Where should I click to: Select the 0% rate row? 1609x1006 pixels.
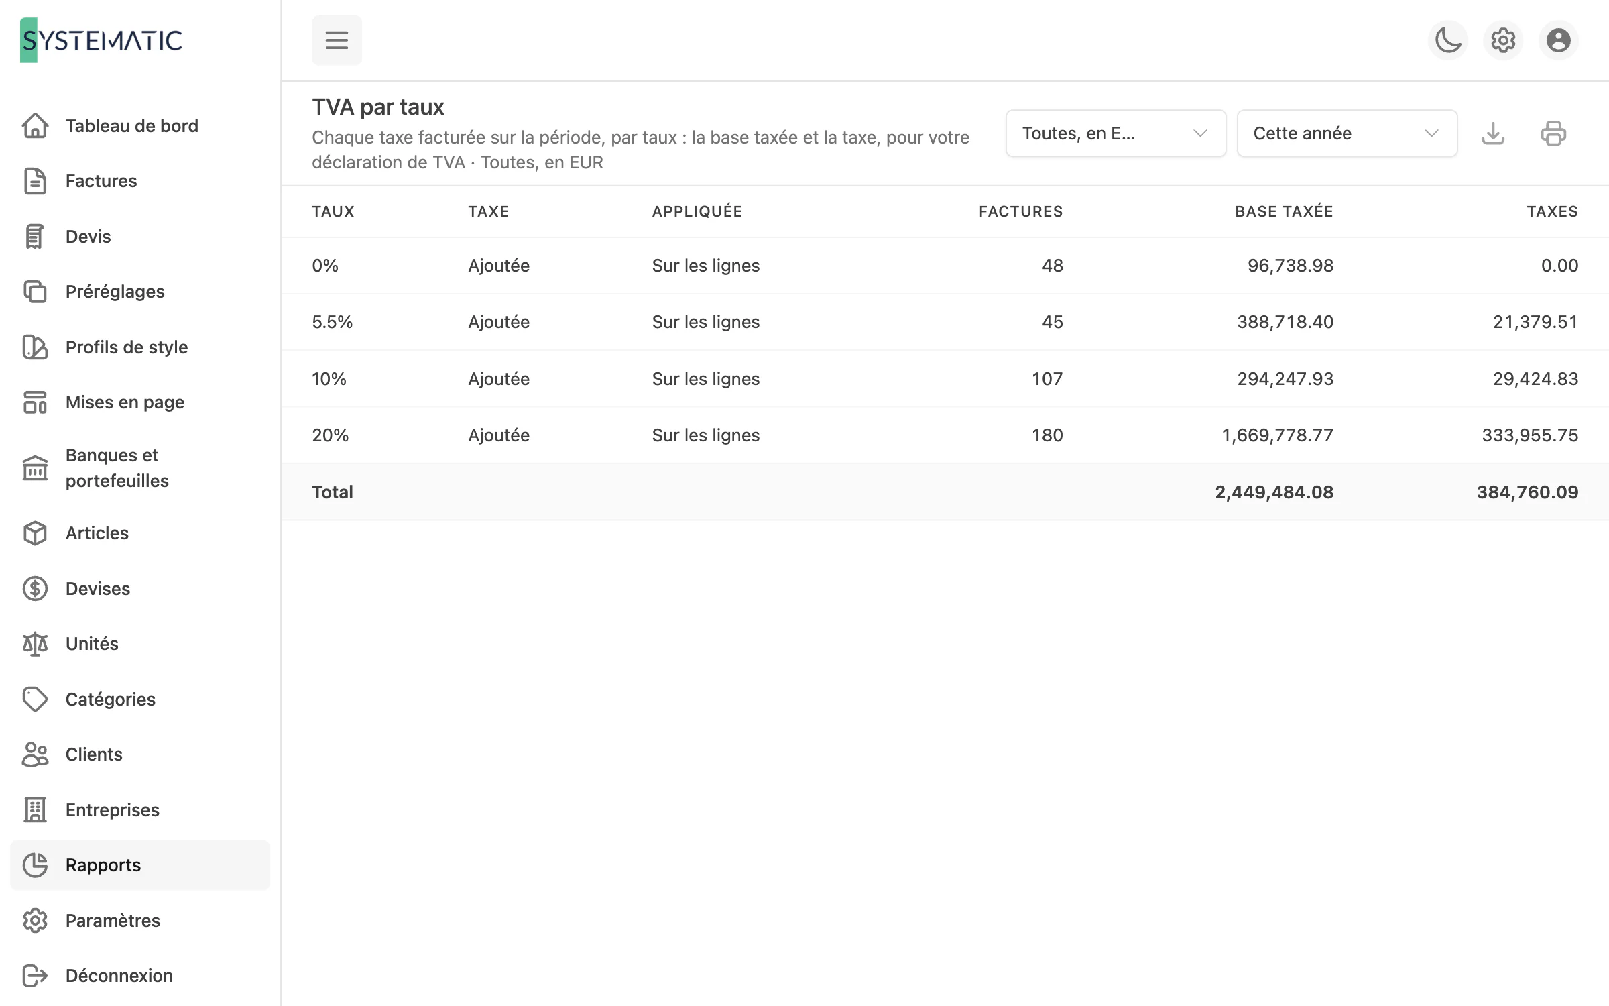945,266
